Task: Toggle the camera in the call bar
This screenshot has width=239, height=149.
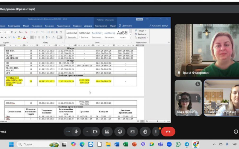Action: [95, 131]
